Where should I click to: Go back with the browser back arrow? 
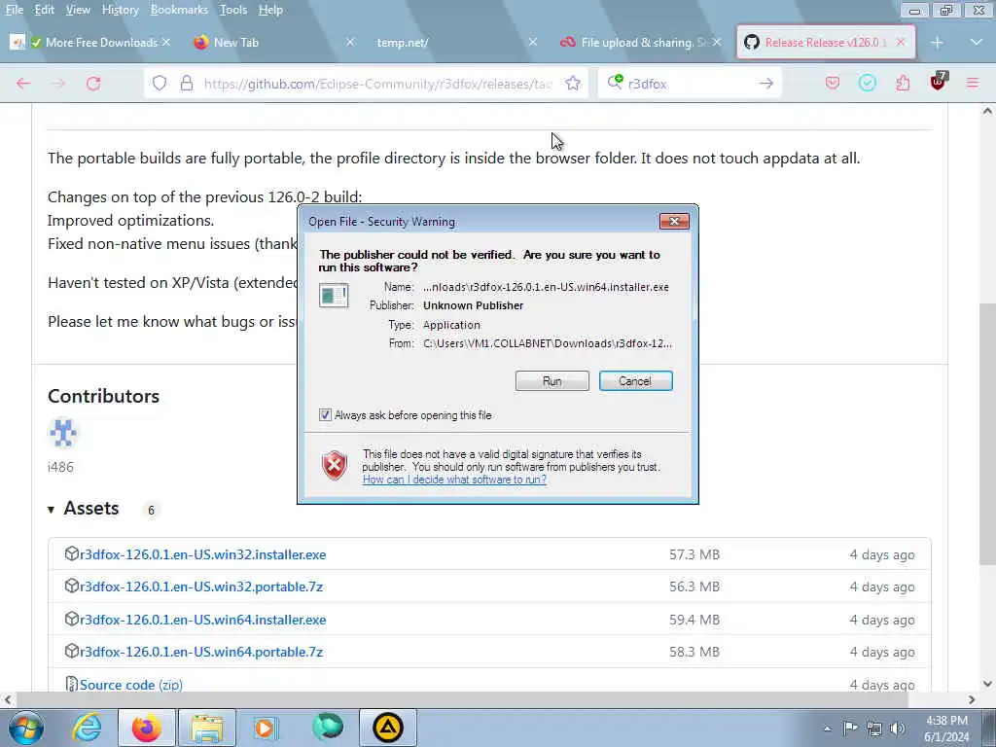click(23, 84)
